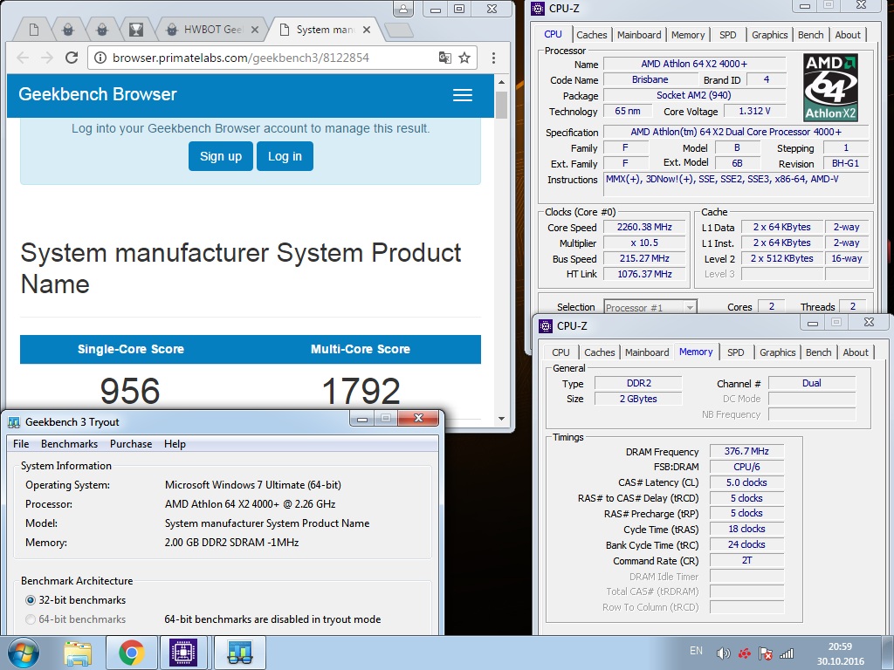Click Chrome icon in taskbar
The width and height of the screenshot is (894, 670).
coord(131,653)
